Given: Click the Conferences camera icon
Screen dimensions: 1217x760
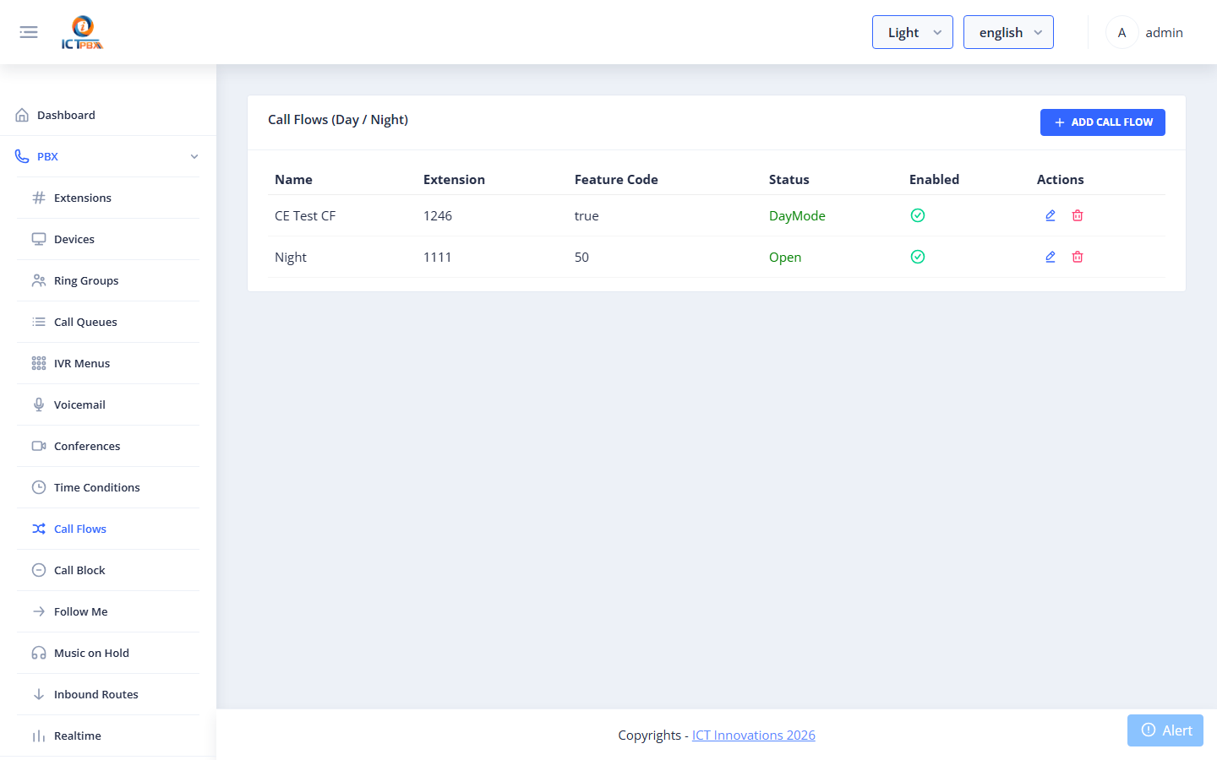Looking at the screenshot, I should coord(39,446).
